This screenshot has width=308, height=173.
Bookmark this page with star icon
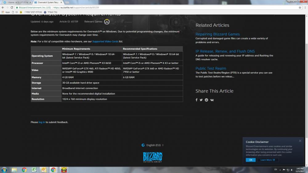[x=300, y=7]
